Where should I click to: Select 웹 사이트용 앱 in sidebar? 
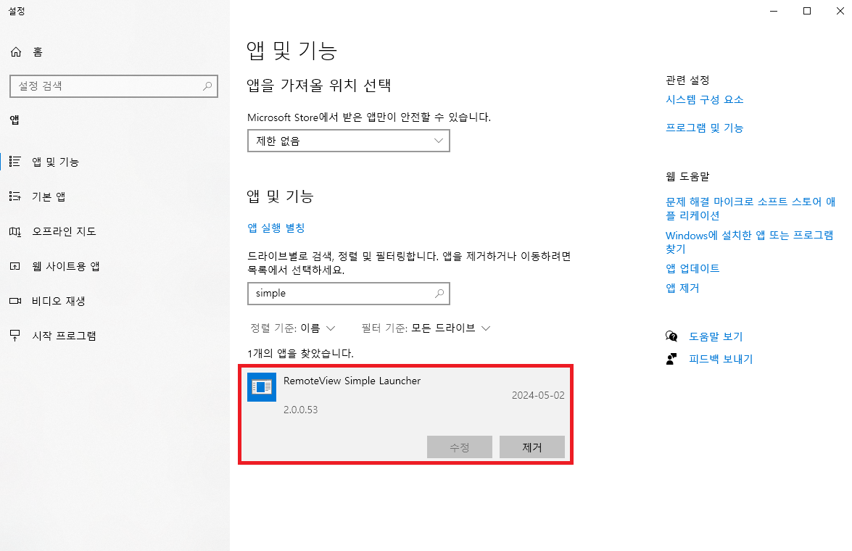pyautogui.click(x=16, y=266)
